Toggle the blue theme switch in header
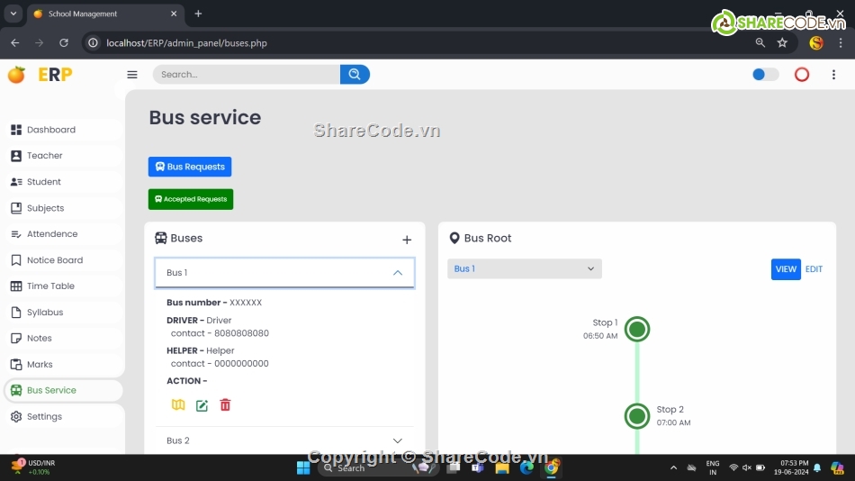The width and height of the screenshot is (855, 481). pos(765,75)
